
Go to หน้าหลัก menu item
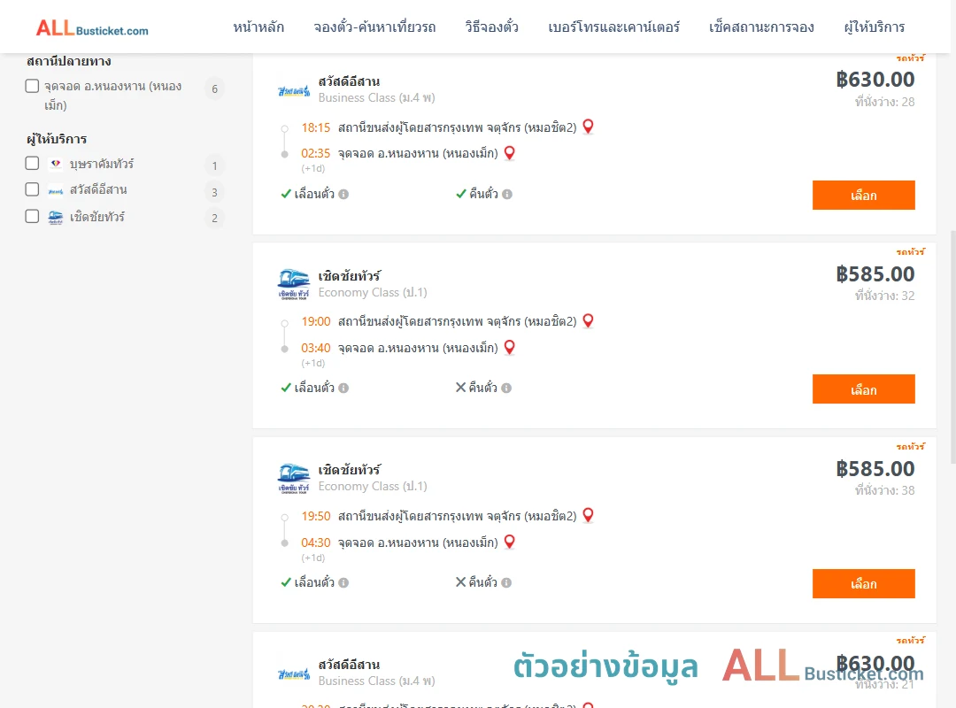[258, 27]
